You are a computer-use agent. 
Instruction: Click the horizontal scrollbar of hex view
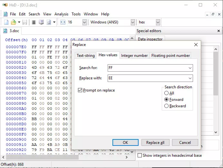tap(65, 157)
